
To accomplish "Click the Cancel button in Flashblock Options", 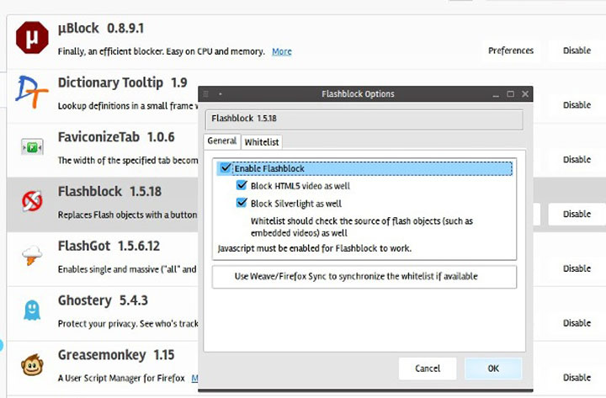I will tap(428, 369).
